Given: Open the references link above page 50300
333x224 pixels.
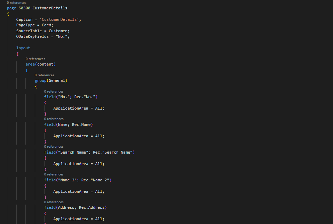Looking at the screenshot, I should point(17,3).
